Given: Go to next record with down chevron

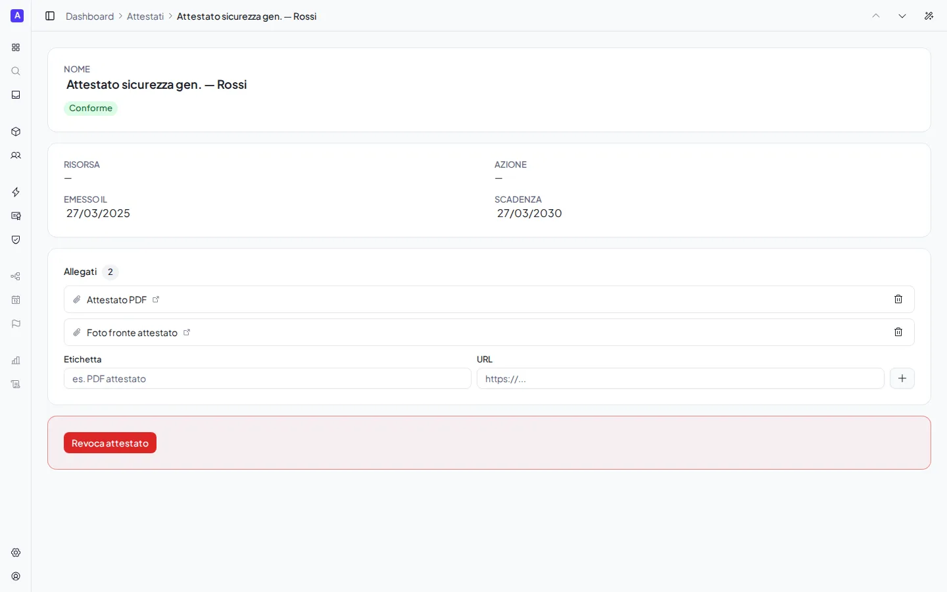Looking at the screenshot, I should coord(902,16).
